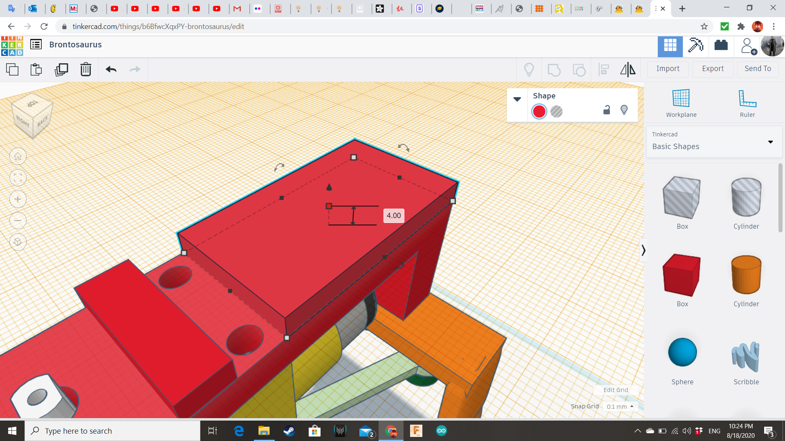Toggle the shape lock editing icon
Screen dimensions: 785x441
click(607, 110)
